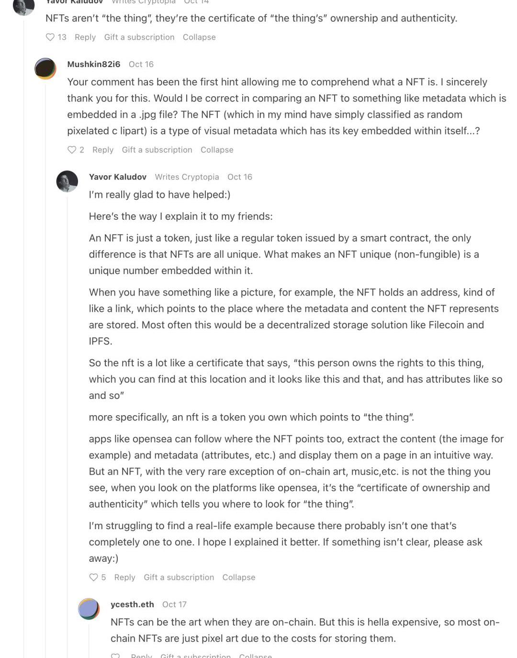Reply to Yavor Kaludov's Oct 16 comment

124,578
